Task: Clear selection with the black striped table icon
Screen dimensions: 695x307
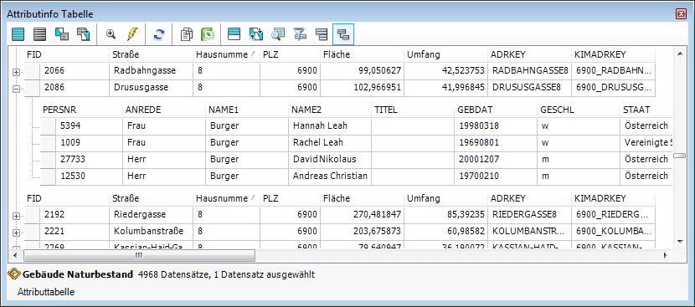Action: 40,34
